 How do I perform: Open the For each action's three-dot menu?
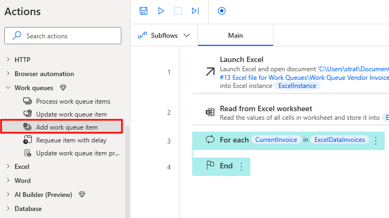tap(376, 141)
